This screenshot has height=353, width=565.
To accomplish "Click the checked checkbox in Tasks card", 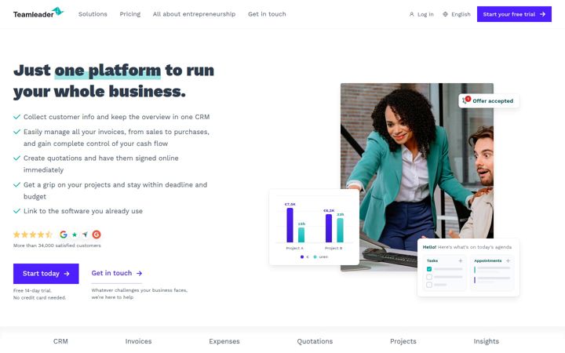I will [429, 269].
